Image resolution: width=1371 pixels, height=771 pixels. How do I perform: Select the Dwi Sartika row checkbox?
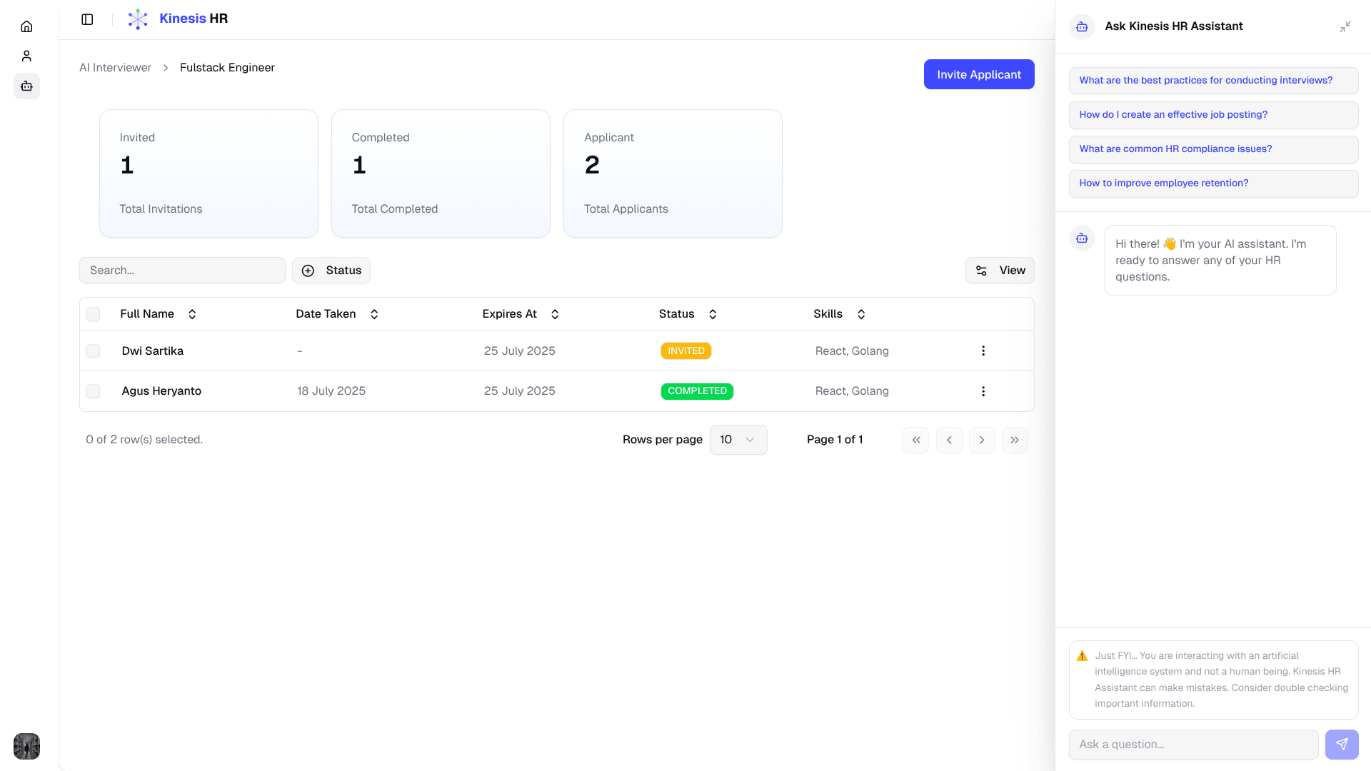tap(94, 351)
